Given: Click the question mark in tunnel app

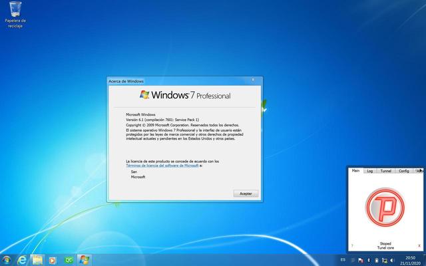Looking at the screenshot, I should pos(352,246).
